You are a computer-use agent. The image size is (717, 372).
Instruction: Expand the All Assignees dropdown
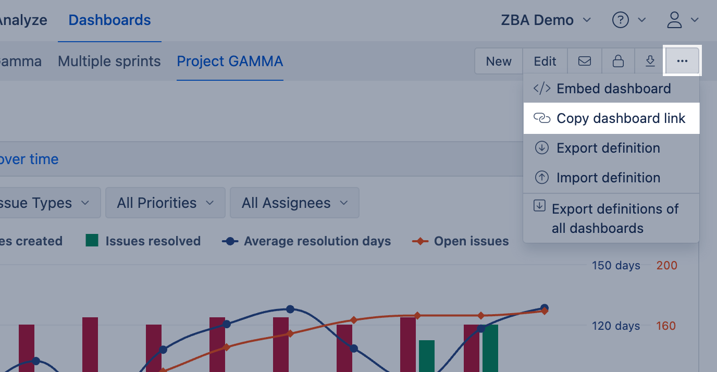294,203
